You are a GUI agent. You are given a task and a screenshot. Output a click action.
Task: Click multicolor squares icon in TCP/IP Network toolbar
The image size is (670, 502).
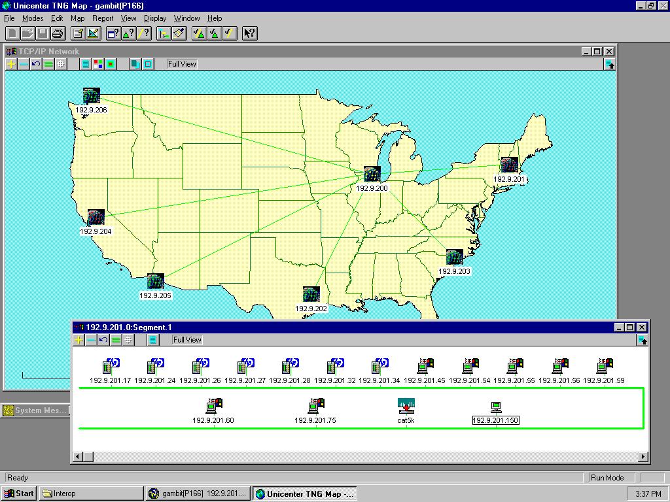point(98,64)
